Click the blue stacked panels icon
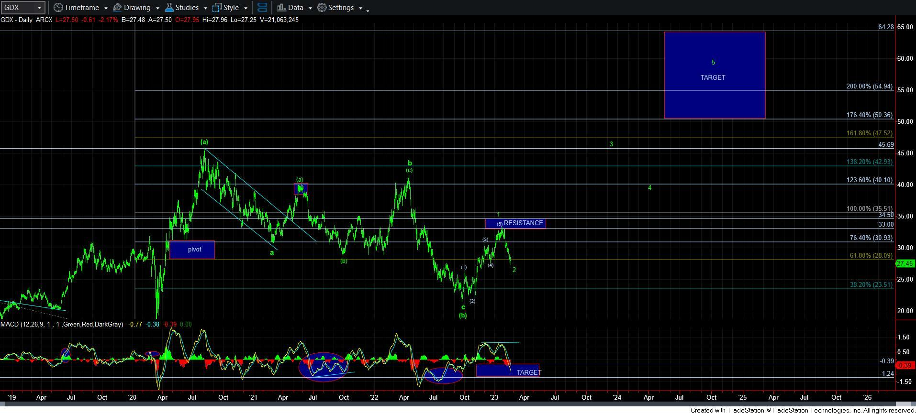 (x=262, y=8)
